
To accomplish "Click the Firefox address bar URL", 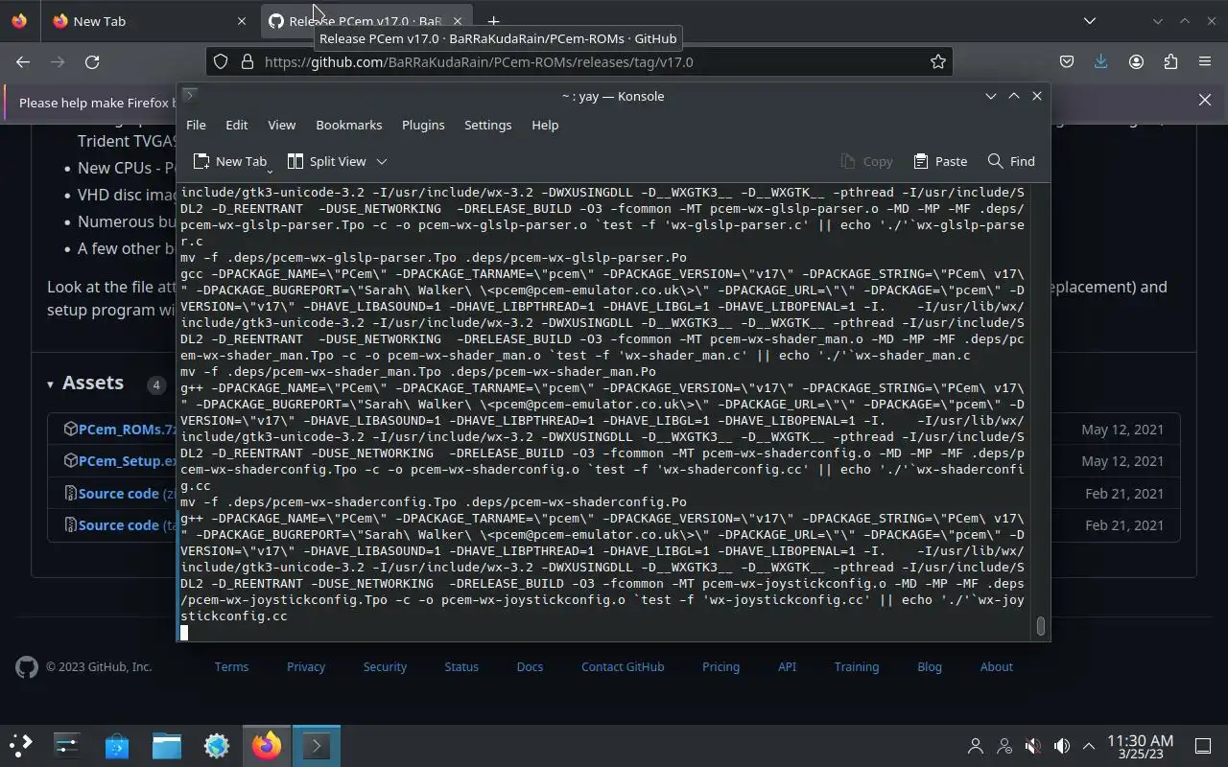I will [478, 61].
